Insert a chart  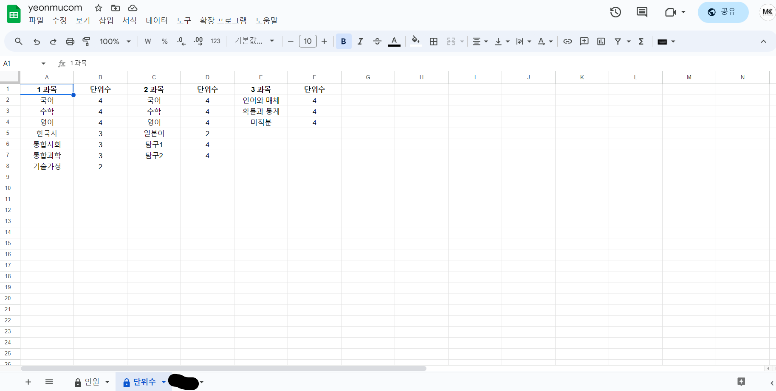601,41
